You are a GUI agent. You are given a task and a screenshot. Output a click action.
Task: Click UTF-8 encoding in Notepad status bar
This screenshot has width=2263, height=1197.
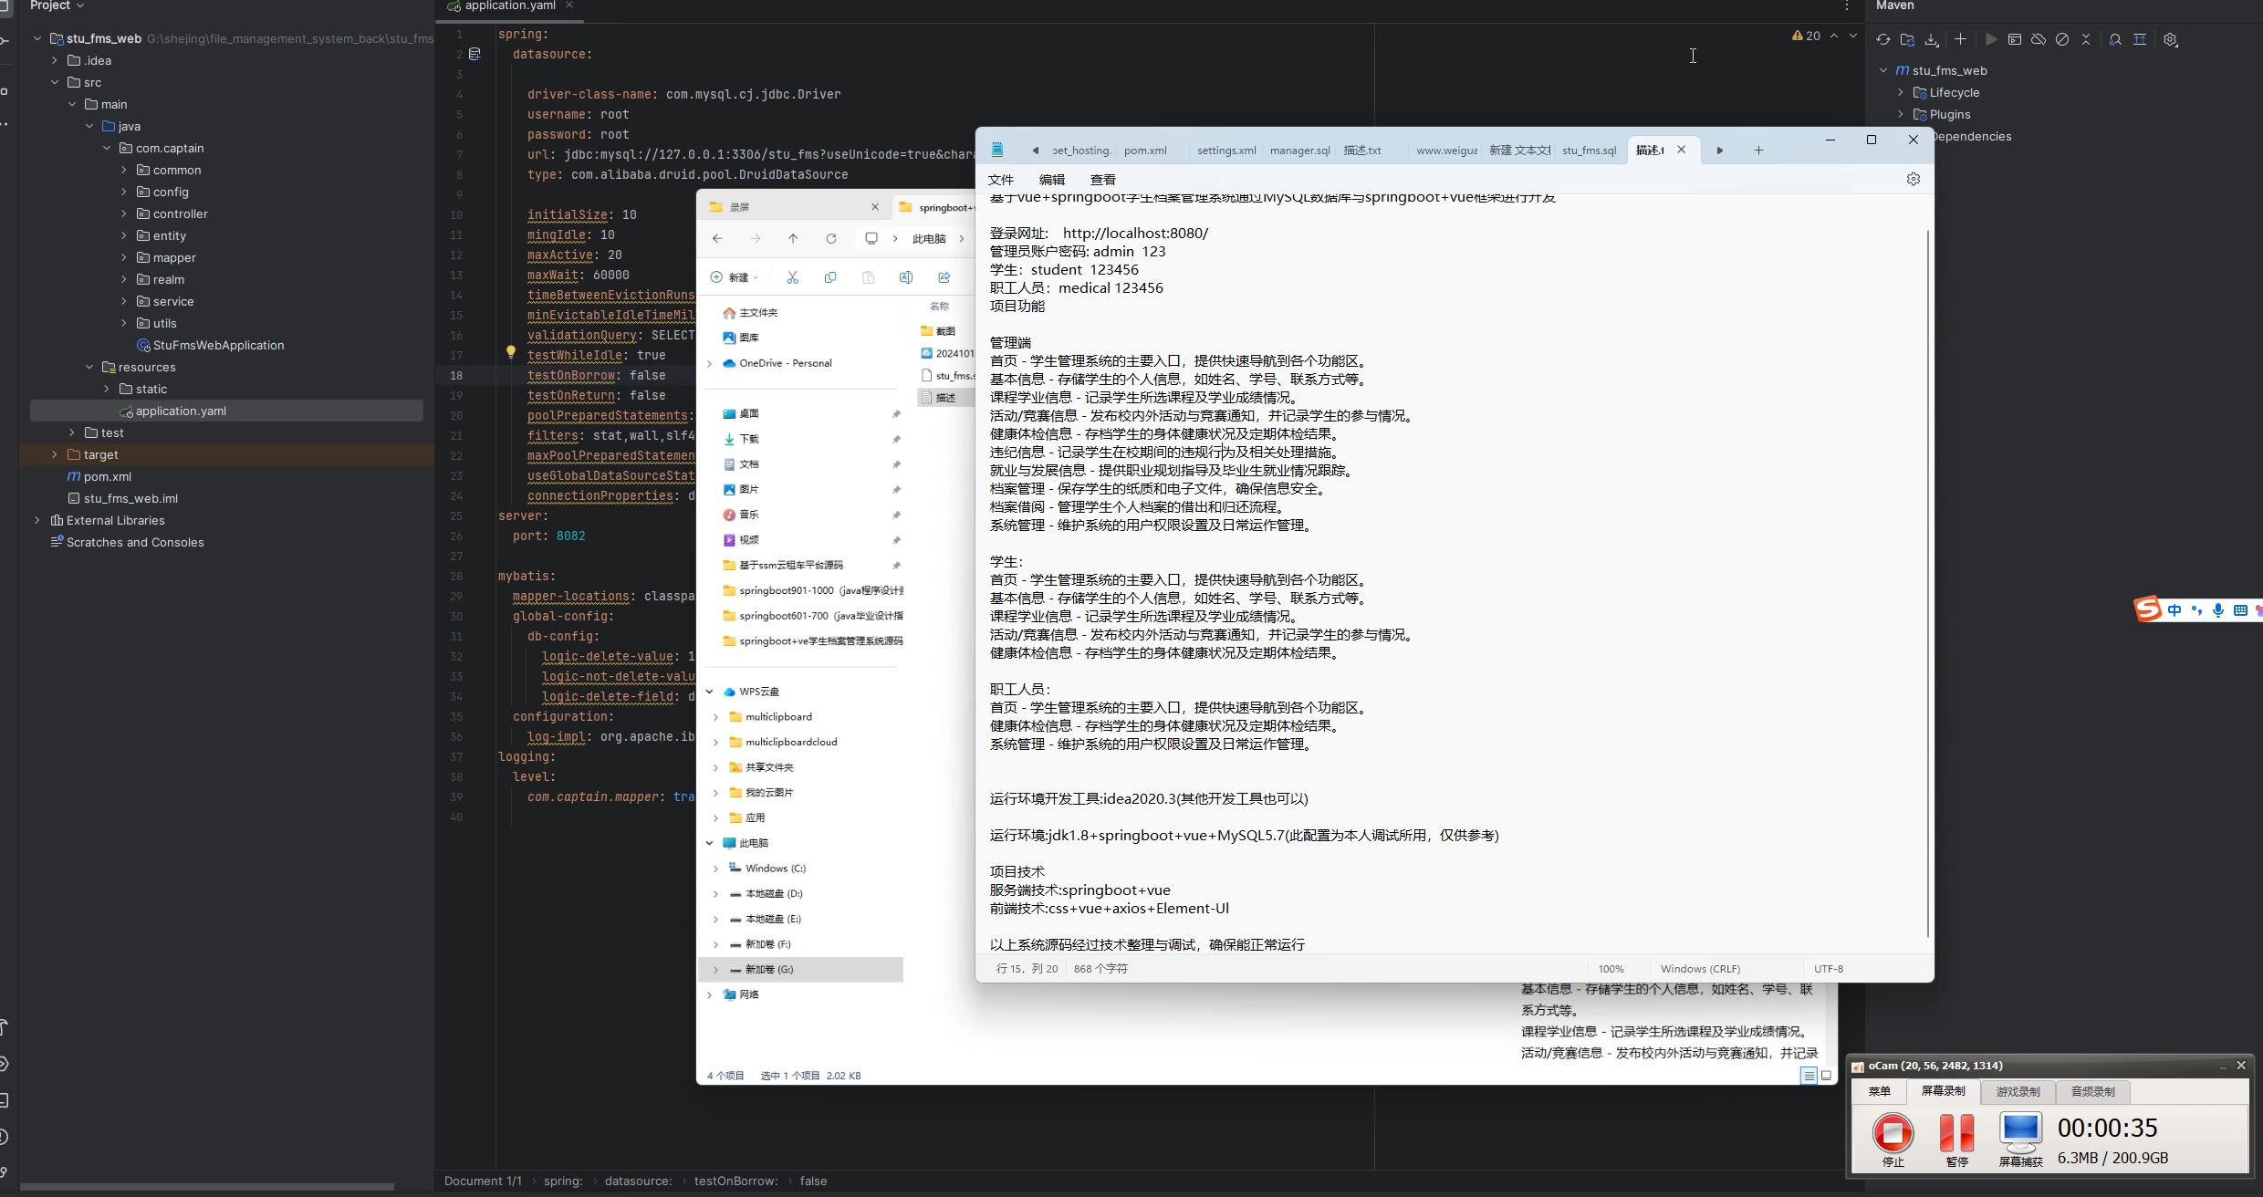[1829, 969]
